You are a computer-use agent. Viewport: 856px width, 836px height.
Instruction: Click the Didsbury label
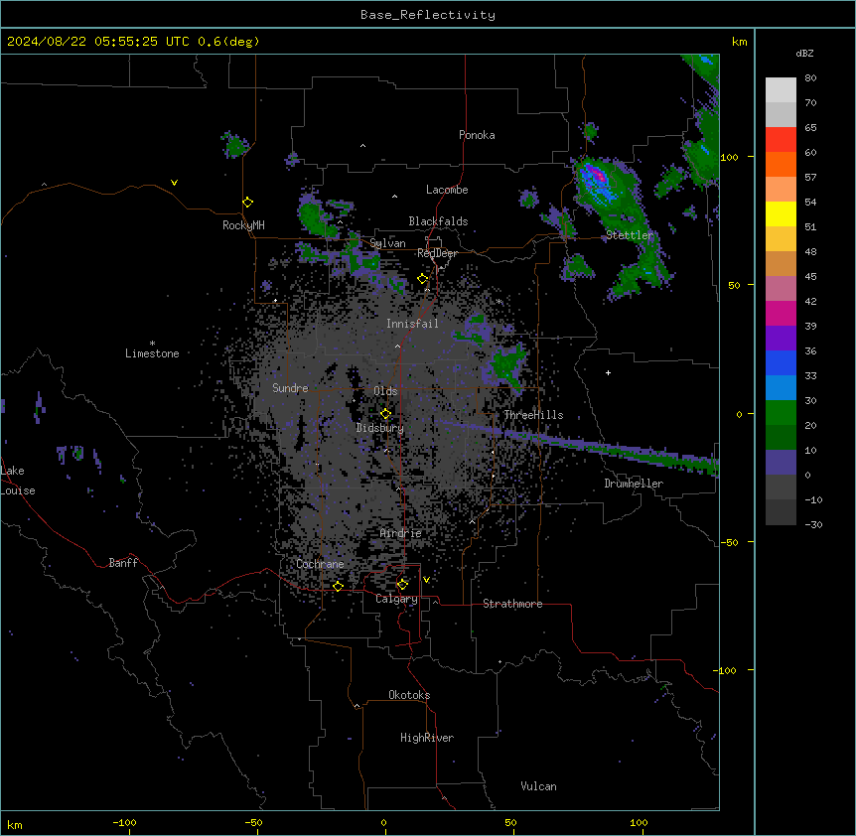[x=380, y=428]
